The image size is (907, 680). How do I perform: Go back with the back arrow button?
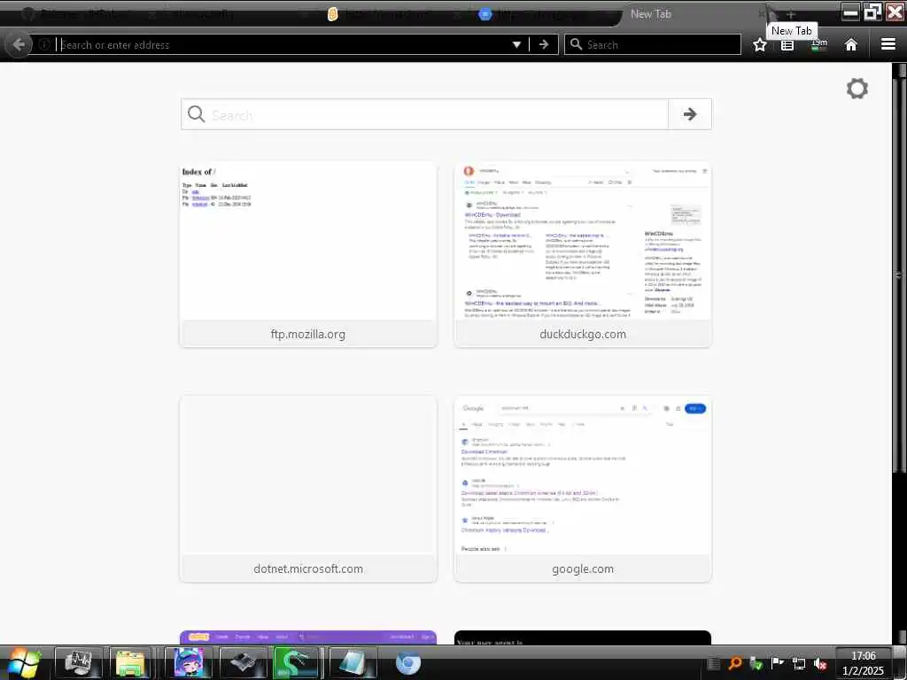pos(19,44)
